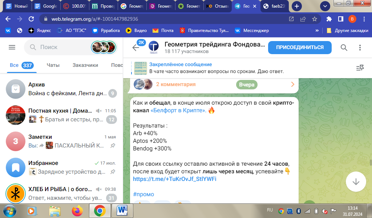Open pinned messages list icon

[x=360, y=68]
